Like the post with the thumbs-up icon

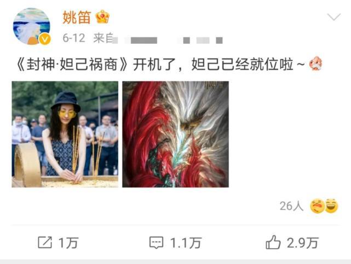click(x=273, y=242)
